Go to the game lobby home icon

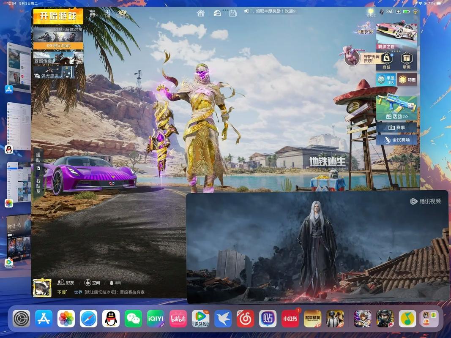coord(200,13)
